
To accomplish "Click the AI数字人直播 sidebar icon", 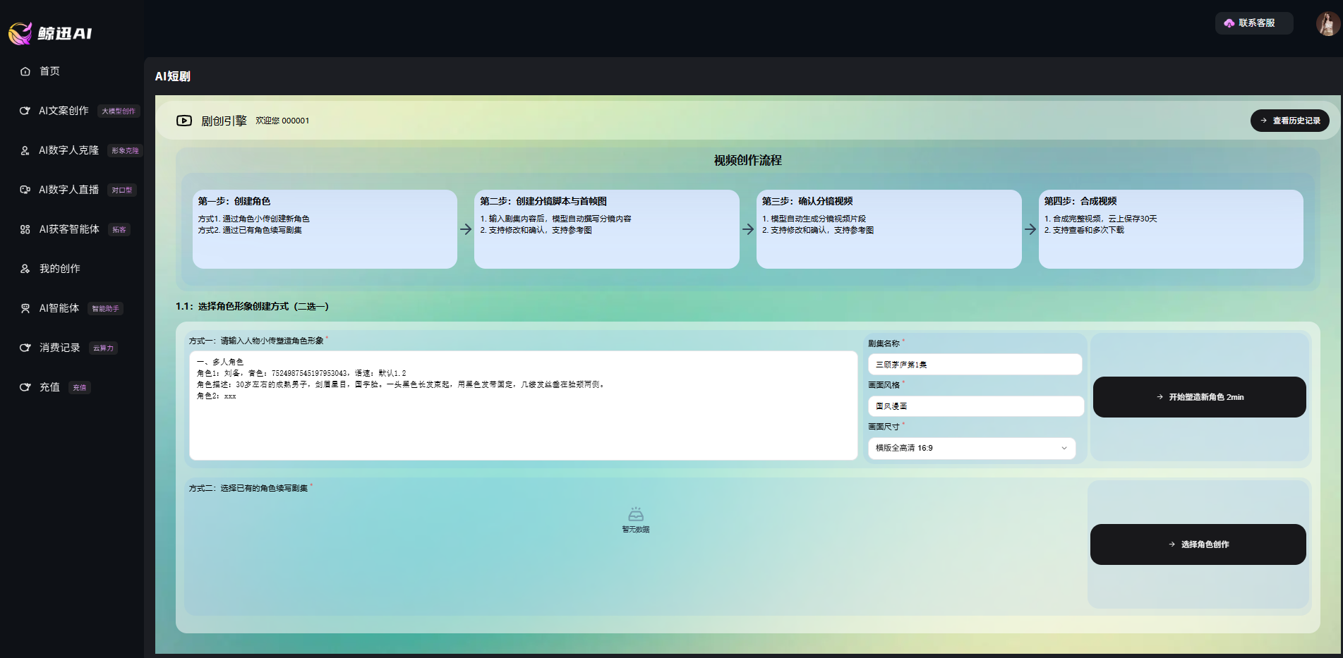I will (x=25, y=190).
